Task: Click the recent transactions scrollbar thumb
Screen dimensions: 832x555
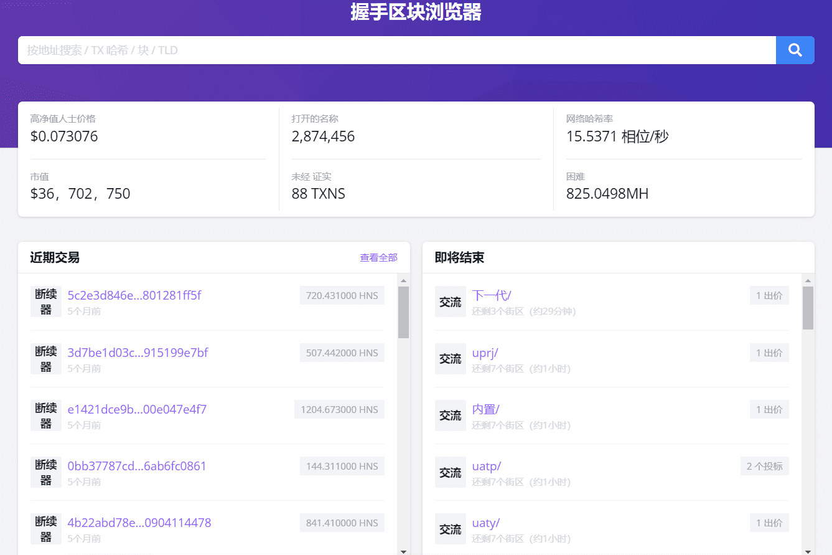Action: point(403,312)
